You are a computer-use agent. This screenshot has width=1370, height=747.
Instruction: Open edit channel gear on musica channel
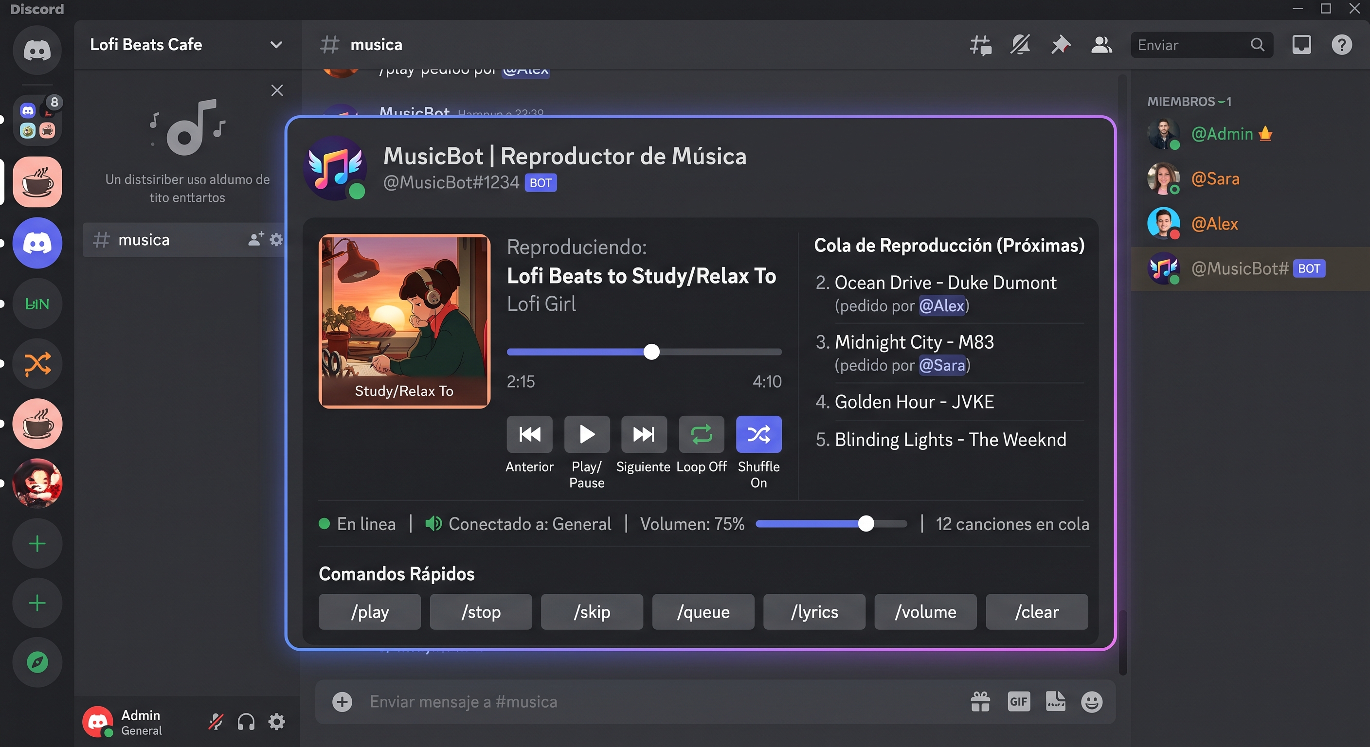[276, 239]
